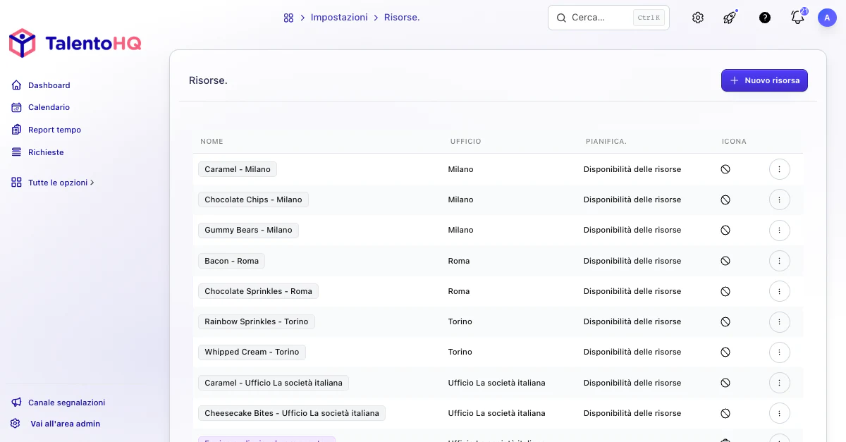Click no-icon symbol in Bacon - Roma row
Image resolution: width=846 pixels, height=442 pixels.
[x=725, y=261]
